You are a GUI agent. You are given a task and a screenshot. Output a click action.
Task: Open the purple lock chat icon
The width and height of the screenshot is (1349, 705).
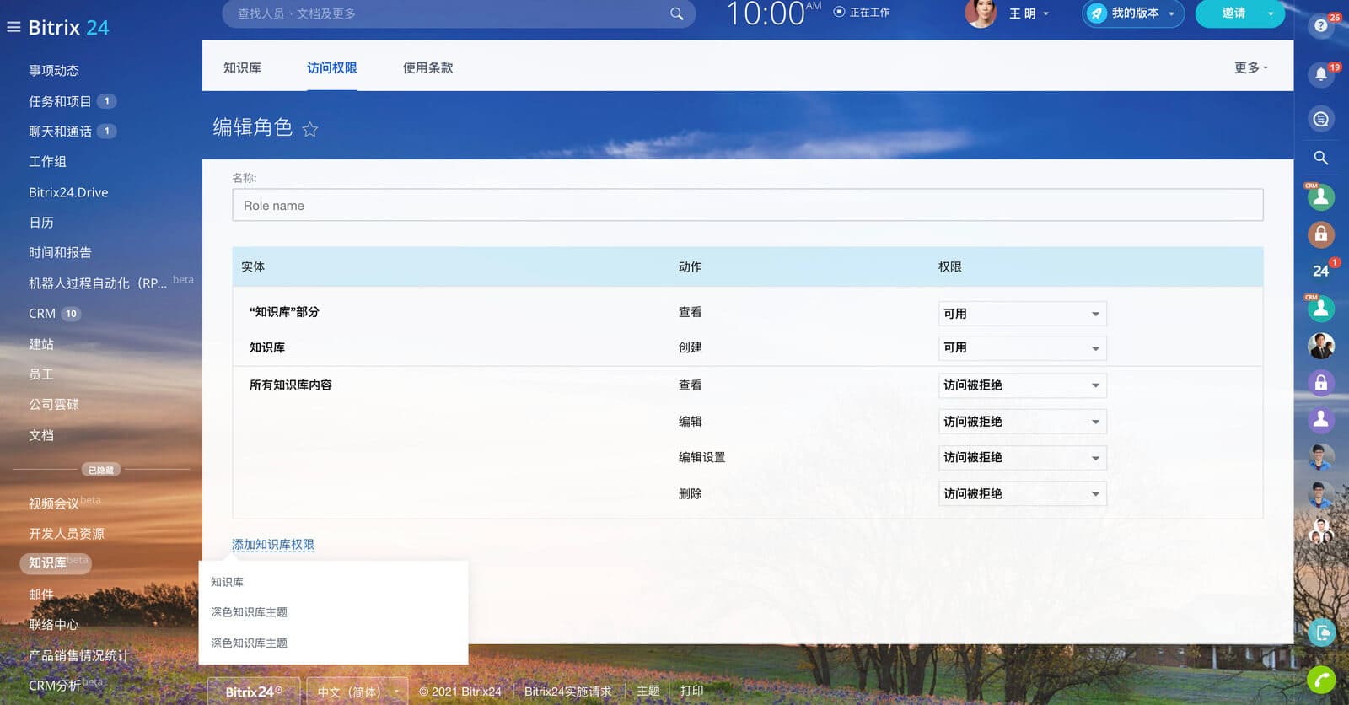[x=1321, y=382]
